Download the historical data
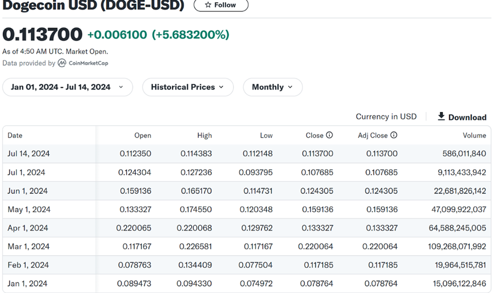This screenshot has height=293, width=493. (x=462, y=117)
